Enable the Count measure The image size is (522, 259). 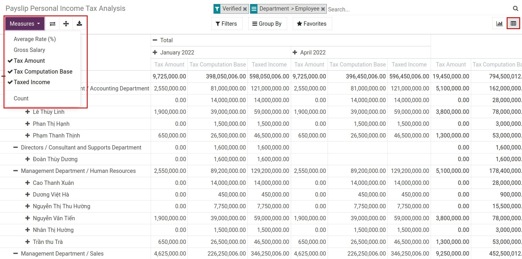pos(21,98)
